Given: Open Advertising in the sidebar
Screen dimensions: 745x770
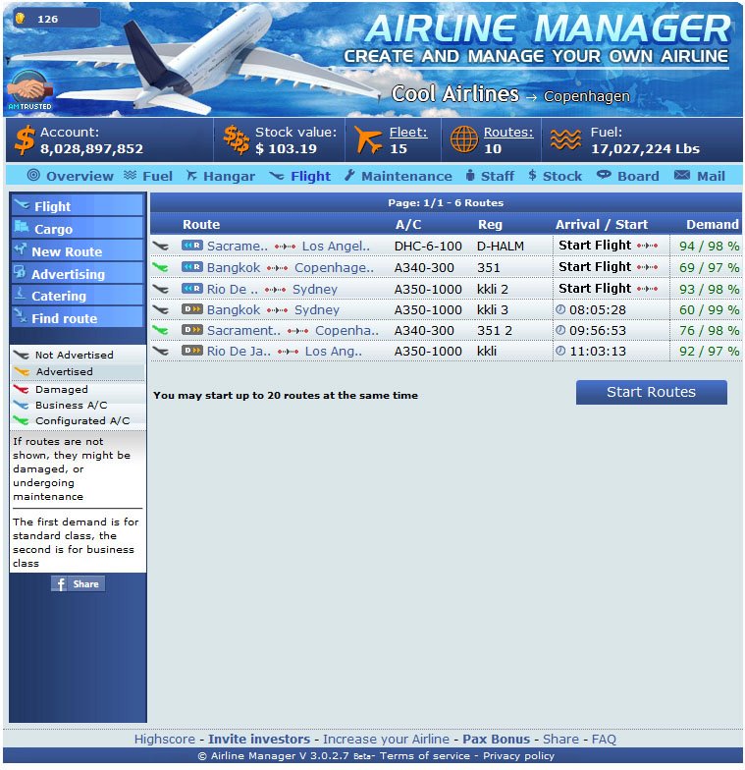Looking at the screenshot, I should coord(77,273).
